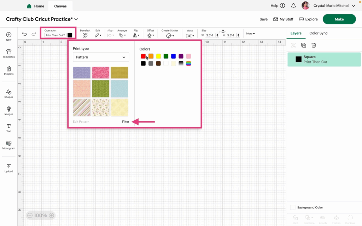This screenshot has height=226, width=362.
Task: Expand the account menu chevron
Action: (x=354, y=6)
